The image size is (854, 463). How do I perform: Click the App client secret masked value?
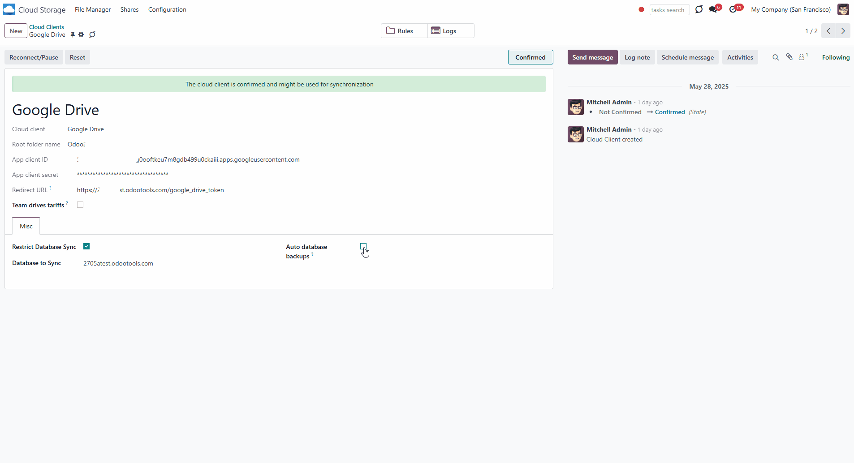(123, 175)
